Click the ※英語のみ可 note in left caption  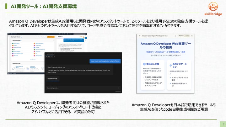click(84, 112)
